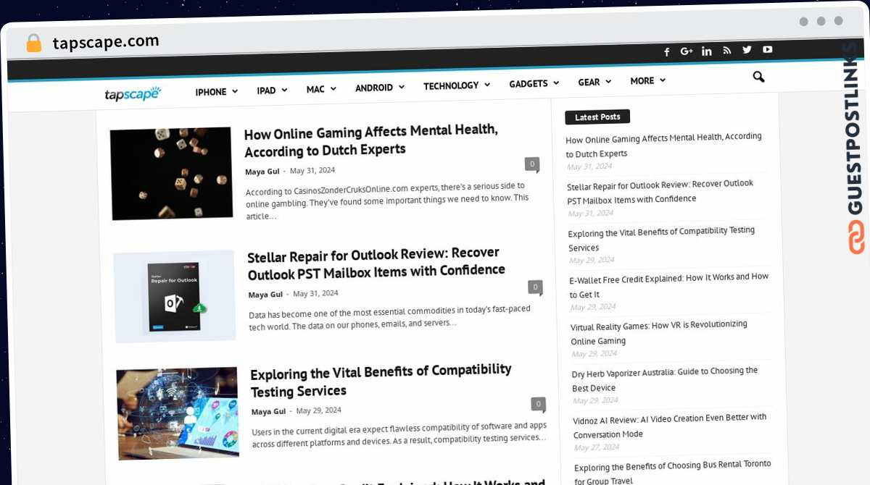
Task: Expand the TECHNOLOGY menu
Action: click(457, 85)
